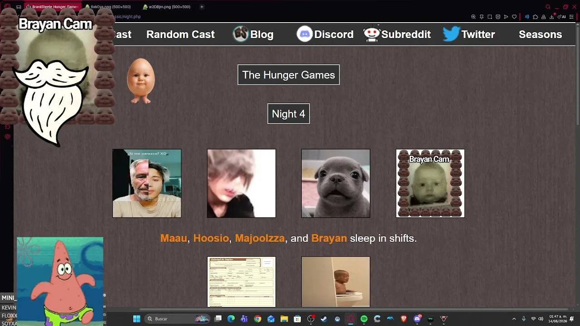Launch Microsoft Edge from taskbar
This screenshot has width=580, height=326.
coord(231,319)
